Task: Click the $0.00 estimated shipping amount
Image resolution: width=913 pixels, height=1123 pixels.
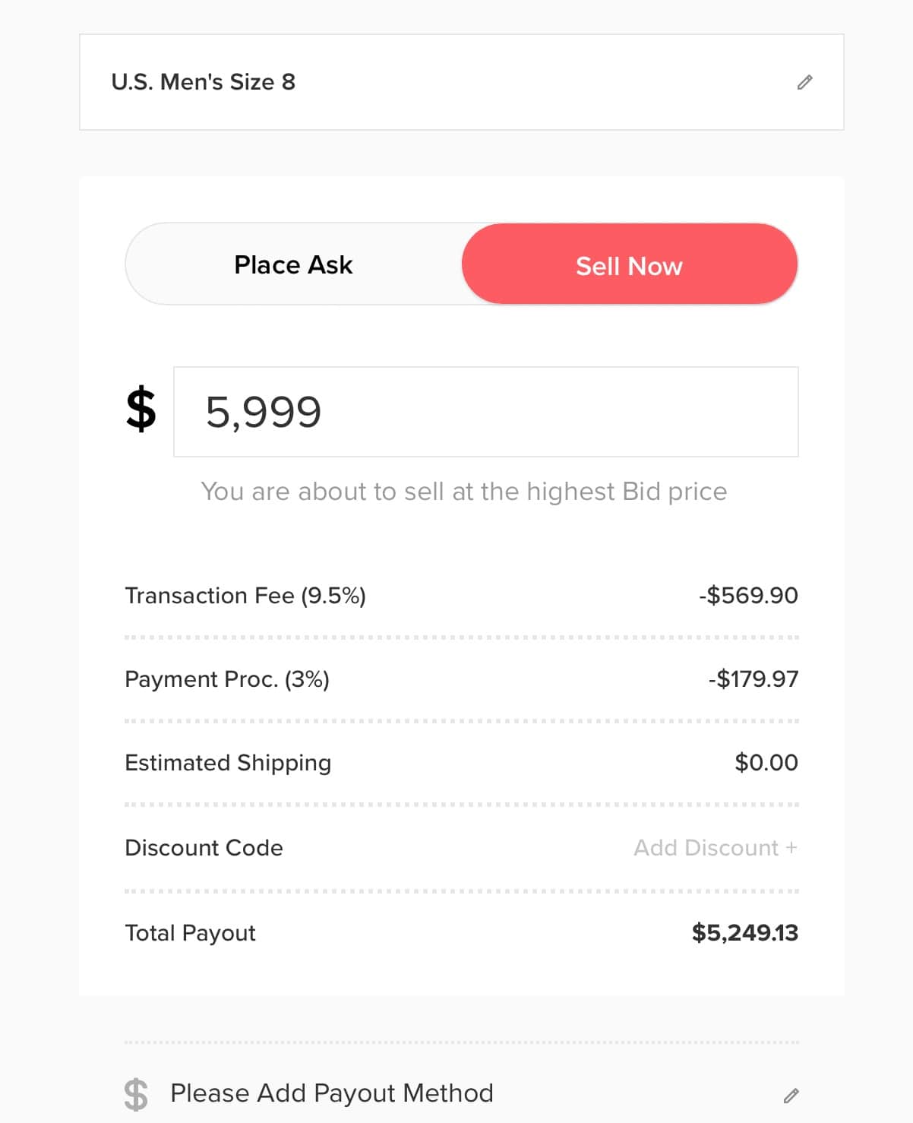Action: [766, 762]
